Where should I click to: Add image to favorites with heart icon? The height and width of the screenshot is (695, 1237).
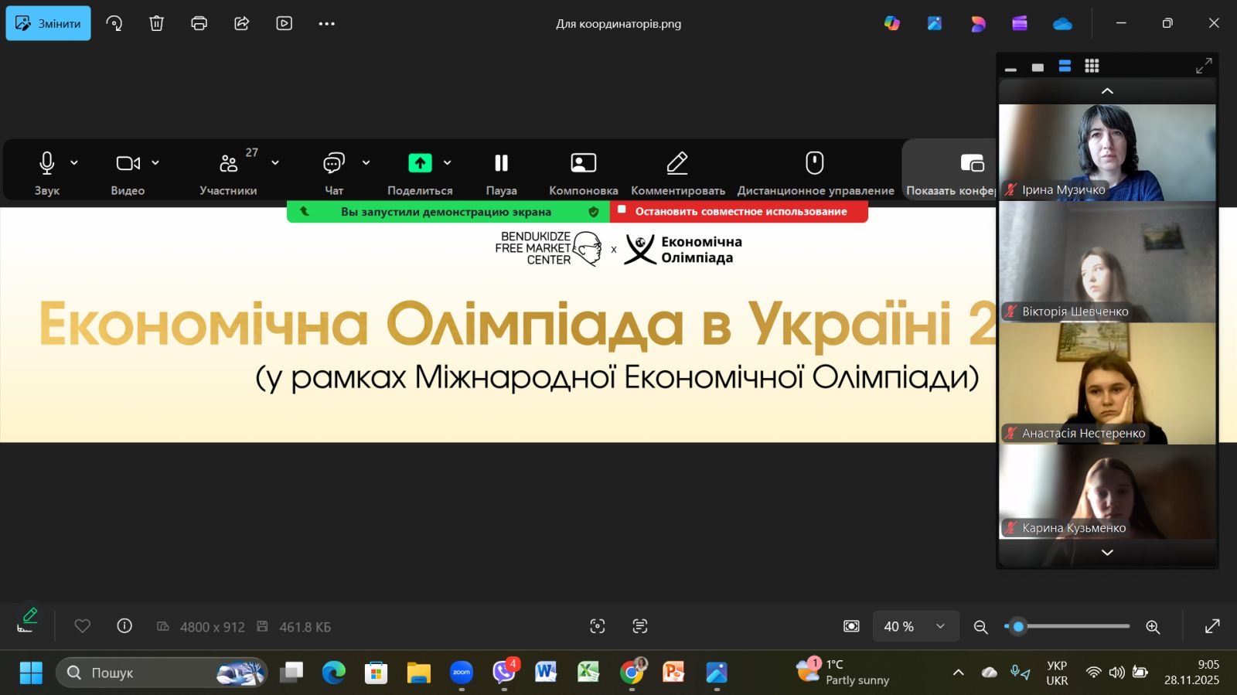click(82, 626)
